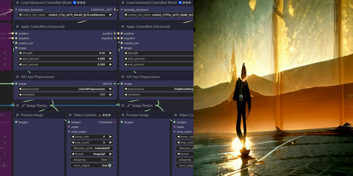Click the positive output port of the left Apply ControlNet node
The image size is (353, 176).
pyautogui.click(x=115, y=33)
